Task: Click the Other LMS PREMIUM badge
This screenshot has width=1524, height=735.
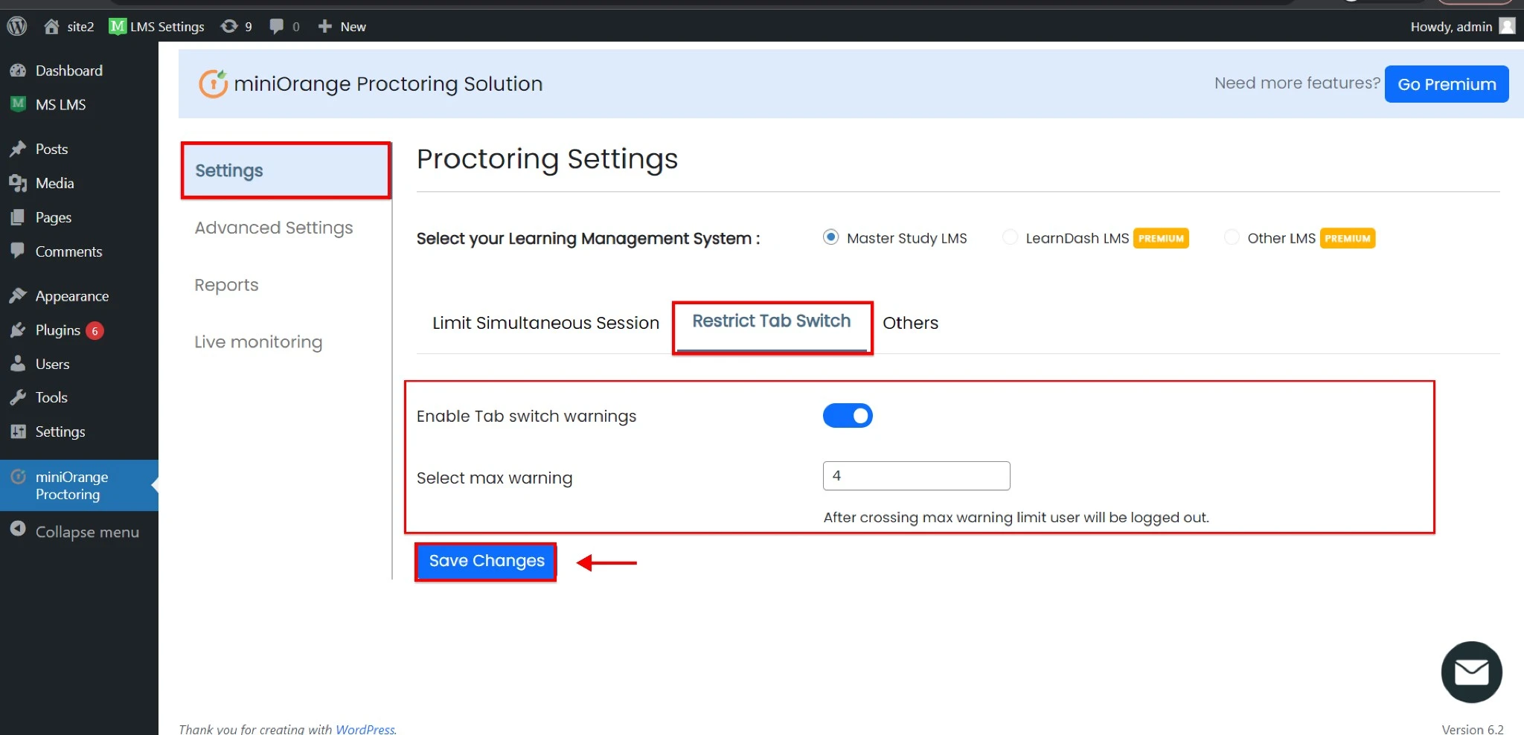Action: point(1348,238)
